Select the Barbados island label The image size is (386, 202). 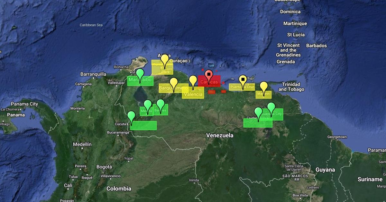pyautogui.click(x=317, y=46)
